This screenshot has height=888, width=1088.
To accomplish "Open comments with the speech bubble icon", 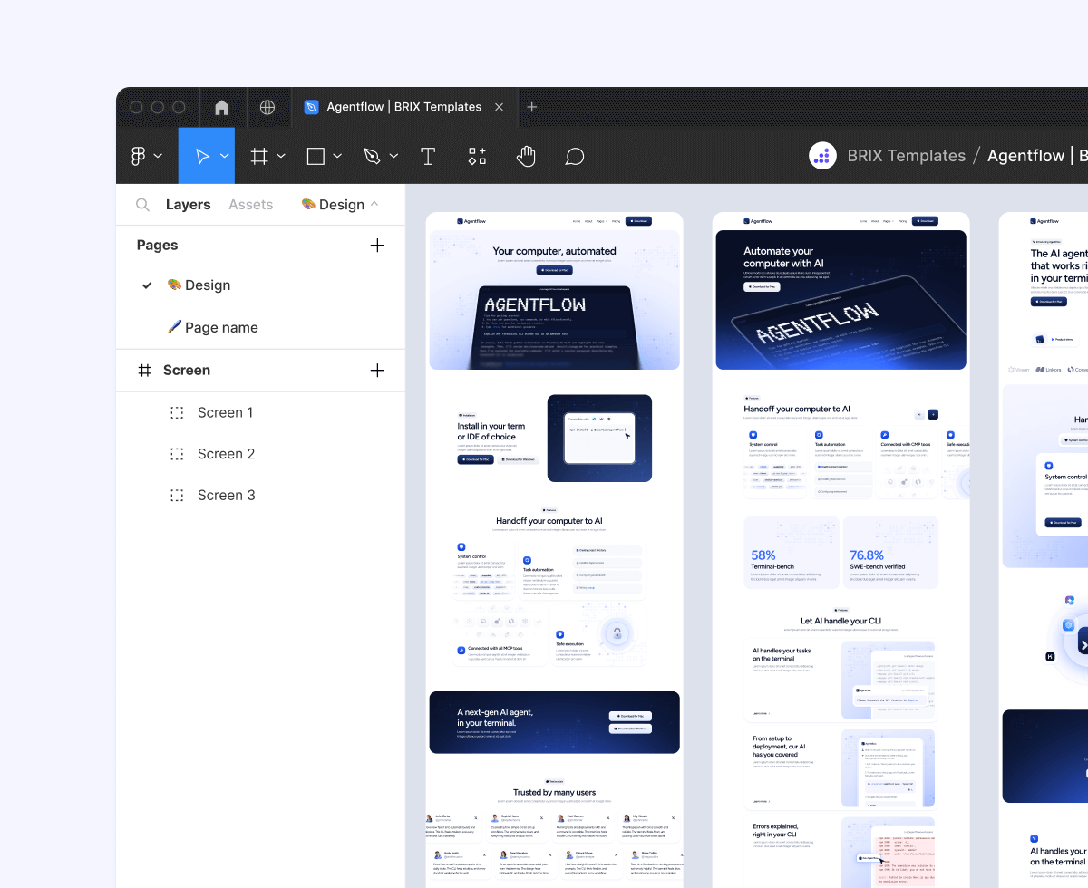I will [575, 155].
